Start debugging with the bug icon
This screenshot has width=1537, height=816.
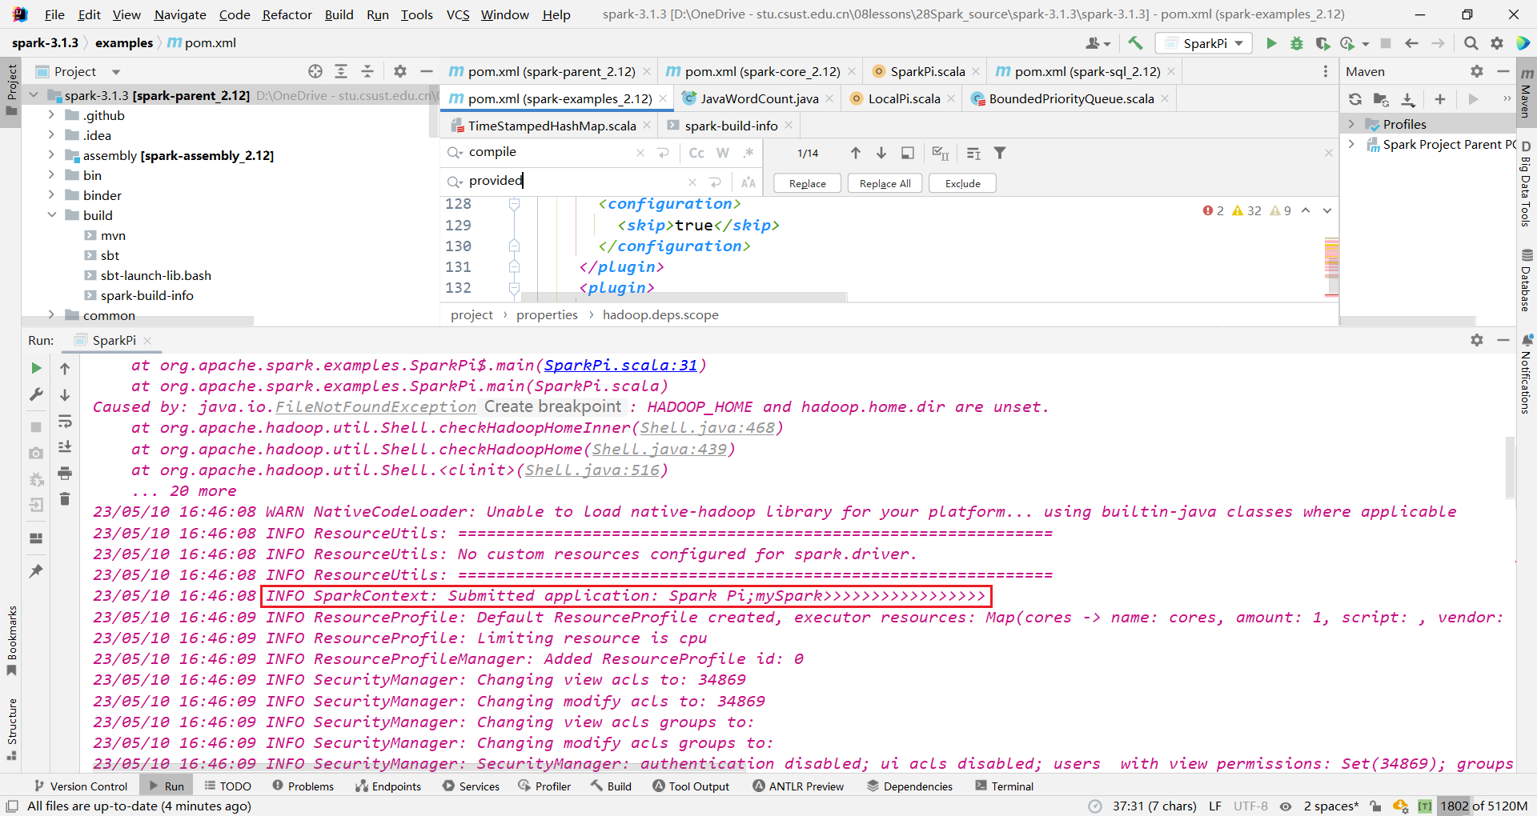(1296, 43)
